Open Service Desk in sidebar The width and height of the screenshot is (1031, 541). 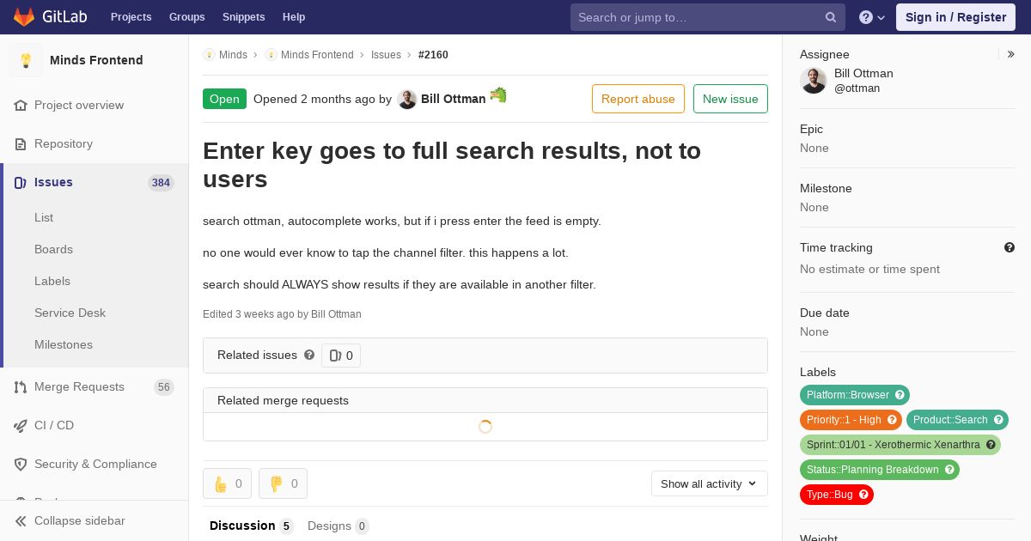70,313
